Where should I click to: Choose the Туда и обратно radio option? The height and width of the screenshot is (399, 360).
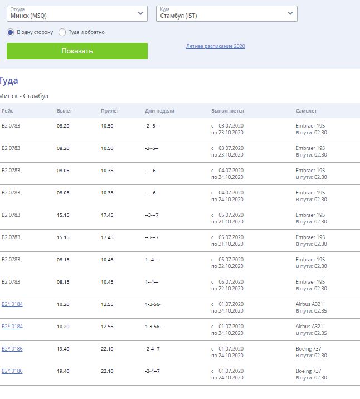(x=62, y=32)
